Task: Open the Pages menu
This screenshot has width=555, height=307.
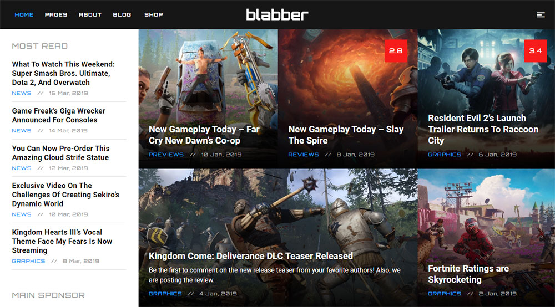Action: 56,15
